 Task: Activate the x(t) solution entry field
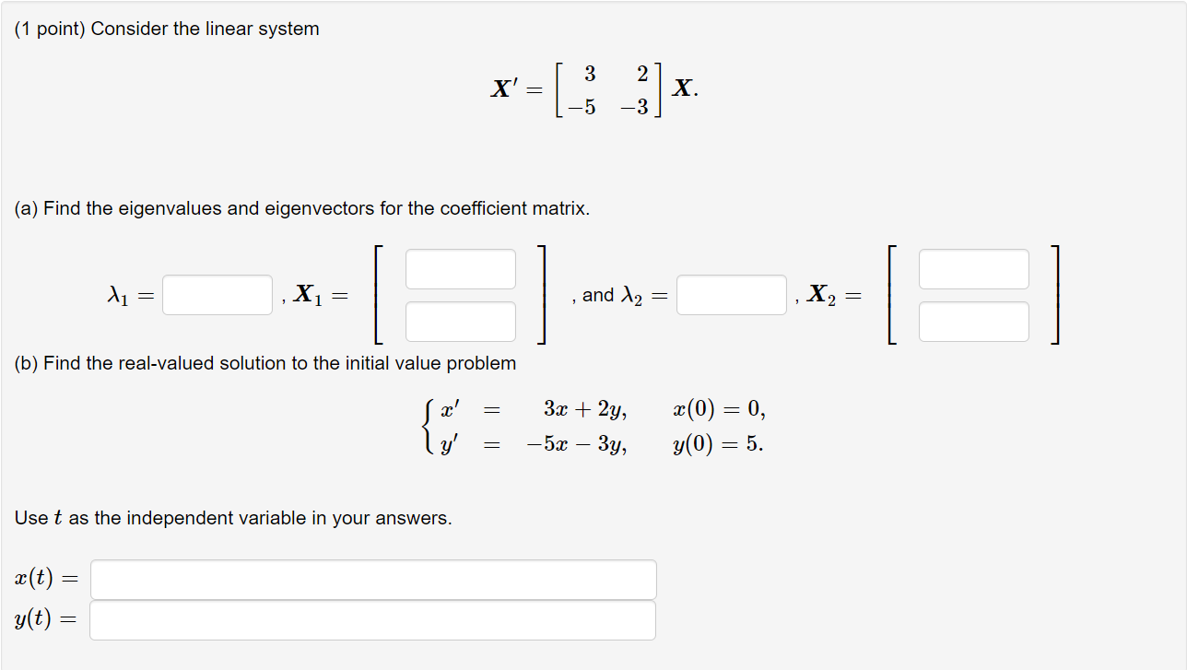[372, 579]
